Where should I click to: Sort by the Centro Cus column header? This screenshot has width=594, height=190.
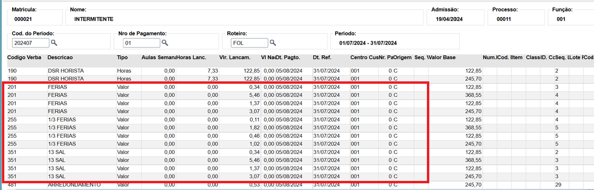coord(364,57)
